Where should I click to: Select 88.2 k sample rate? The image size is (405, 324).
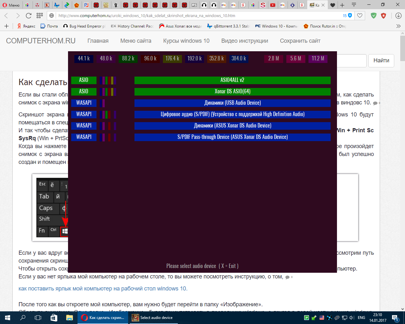point(128,59)
